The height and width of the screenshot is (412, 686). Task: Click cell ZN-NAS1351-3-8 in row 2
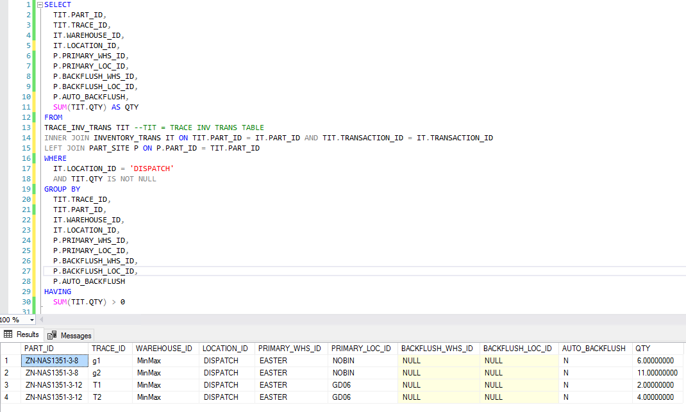[x=54, y=373]
